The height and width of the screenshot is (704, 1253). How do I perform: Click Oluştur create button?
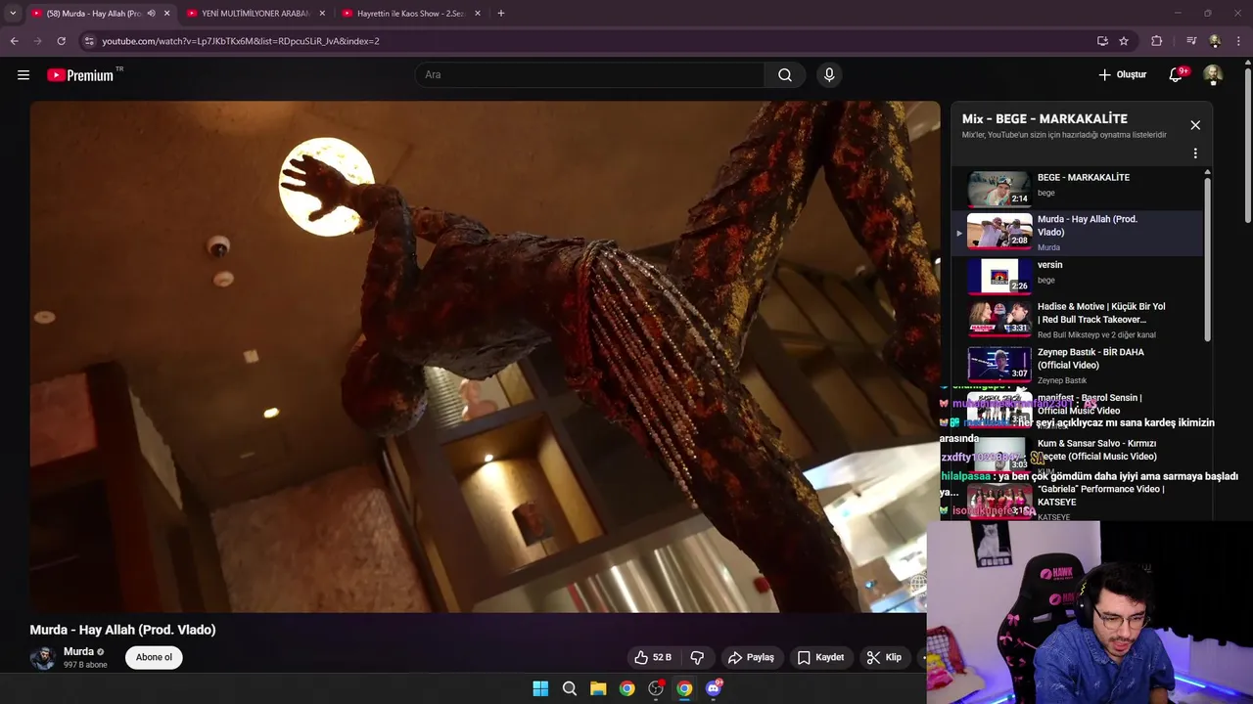click(1122, 75)
